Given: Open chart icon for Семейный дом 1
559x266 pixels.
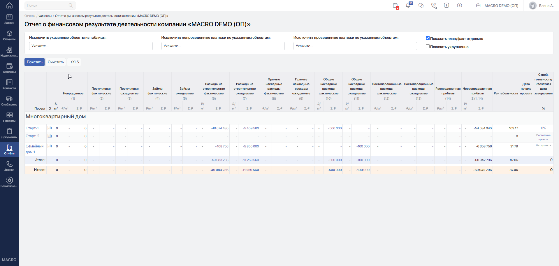Looking at the screenshot, I should pyautogui.click(x=50, y=146).
